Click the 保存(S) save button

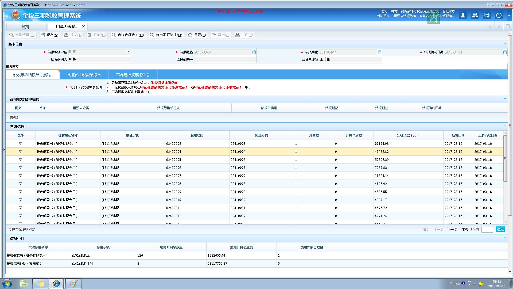tap(49, 35)
